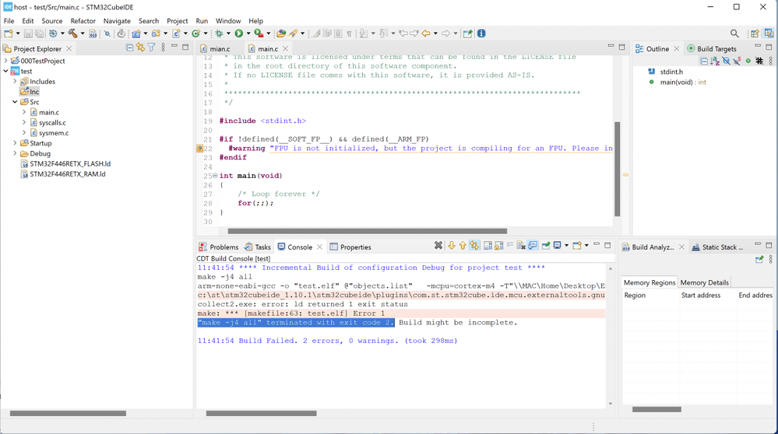Click the Save All icon in toolbar
Screen dimensions: 778x434
point(39,33)
